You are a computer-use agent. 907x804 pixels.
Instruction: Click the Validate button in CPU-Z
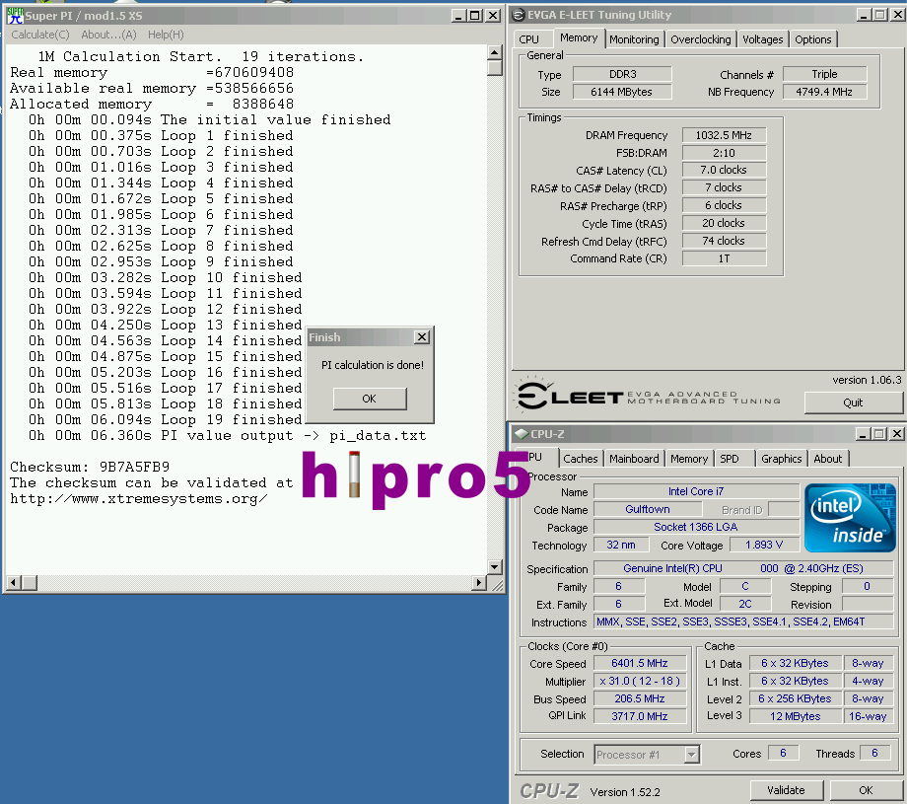[x=786, y=790]
